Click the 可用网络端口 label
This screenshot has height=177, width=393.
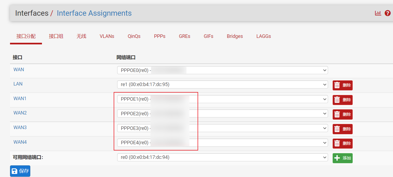[x=28, y=157]
